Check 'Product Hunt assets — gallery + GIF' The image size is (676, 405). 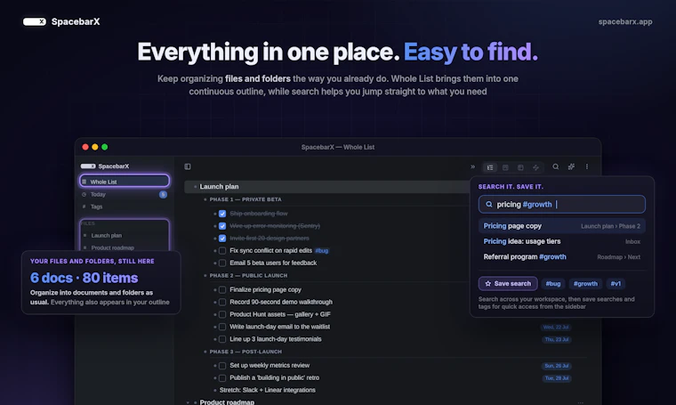coord(222,314)
